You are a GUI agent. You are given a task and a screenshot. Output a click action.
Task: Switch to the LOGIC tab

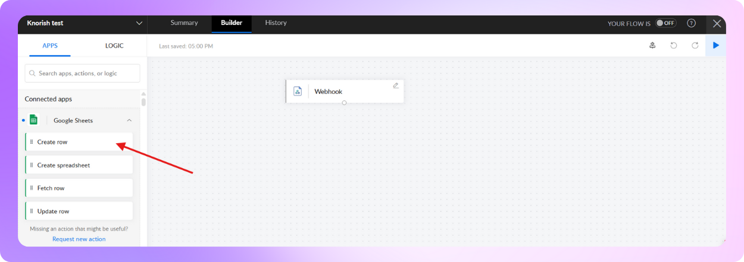tap(114, 46)
